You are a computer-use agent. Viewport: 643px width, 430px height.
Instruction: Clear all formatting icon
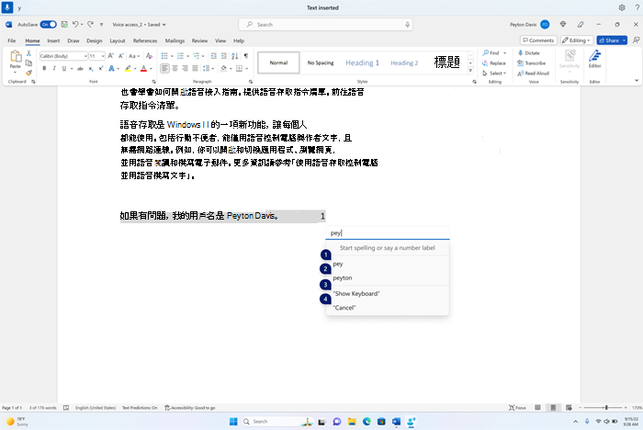[149, 56]
